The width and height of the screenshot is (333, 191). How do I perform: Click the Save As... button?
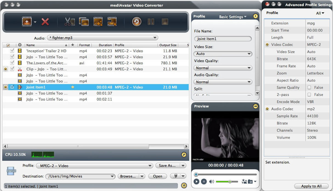167,166
